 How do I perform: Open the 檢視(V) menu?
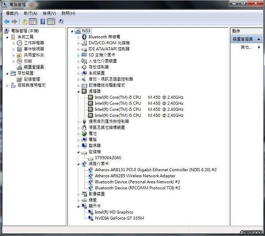[x=49, y=13]
